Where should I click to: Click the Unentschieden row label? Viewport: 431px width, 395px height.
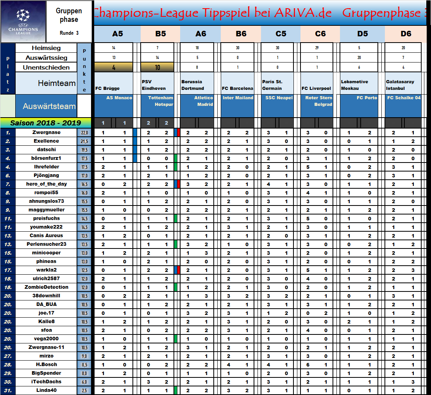tap(46, 67)
